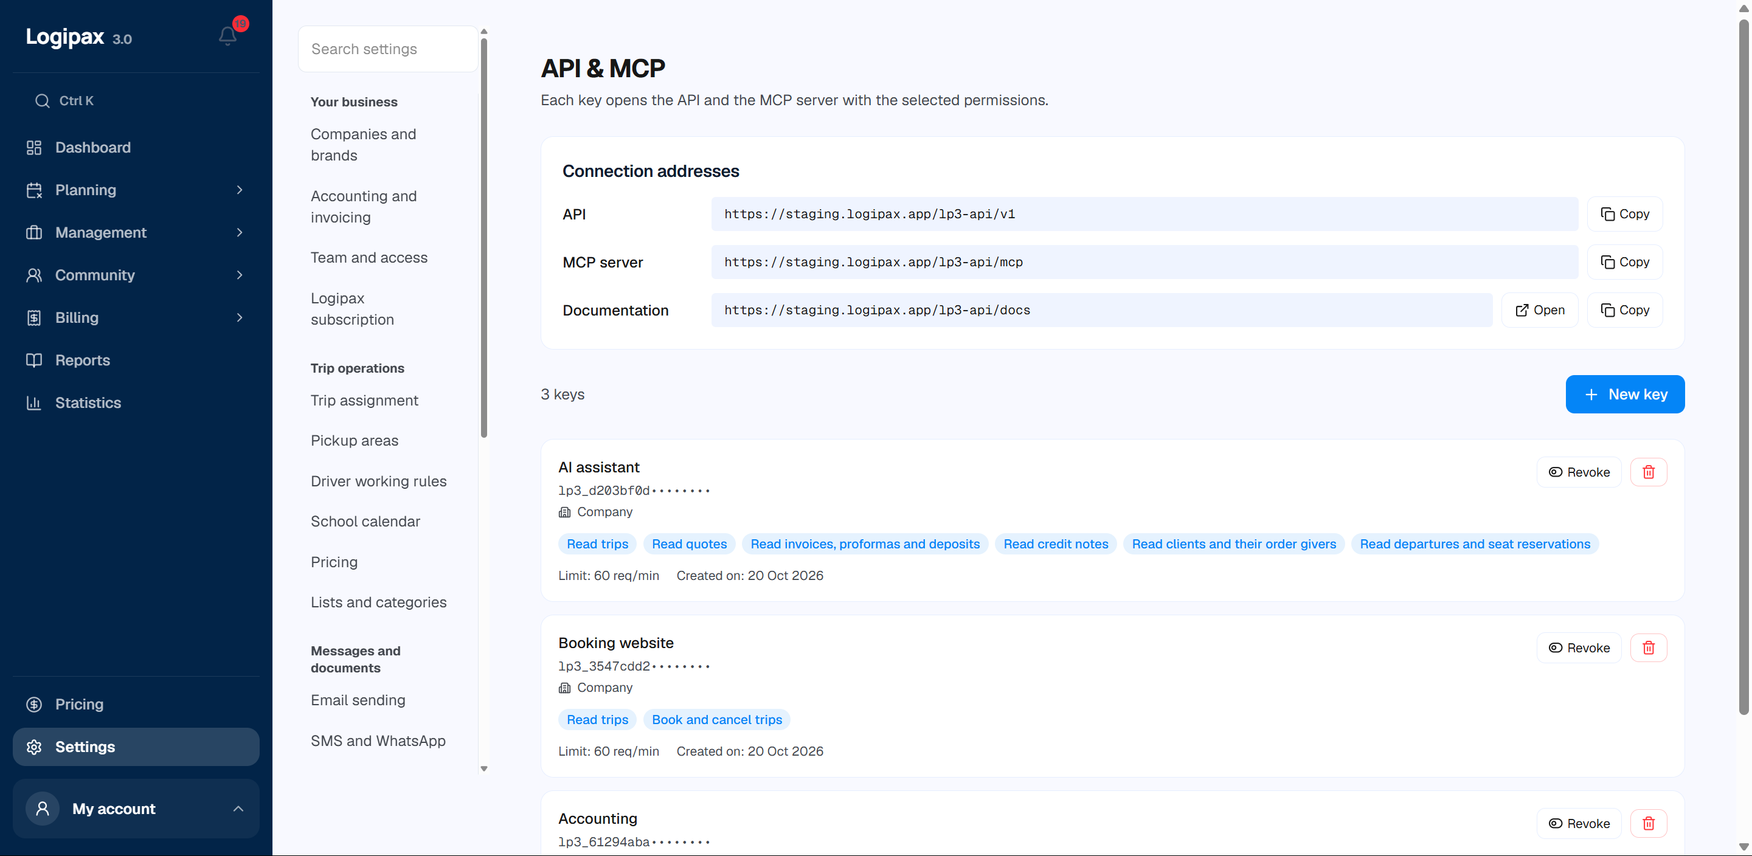Open the Documentation link
Screen dimensions: 1752x856
pos(1540,310)
